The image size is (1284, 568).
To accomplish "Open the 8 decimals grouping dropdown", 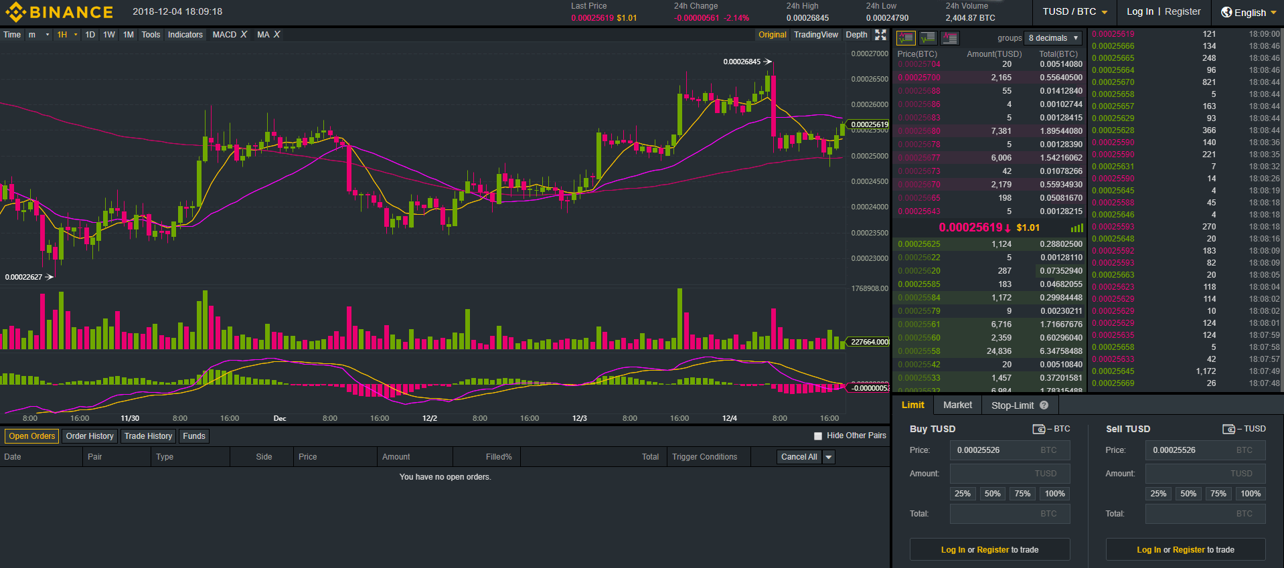I will 1054,38.
